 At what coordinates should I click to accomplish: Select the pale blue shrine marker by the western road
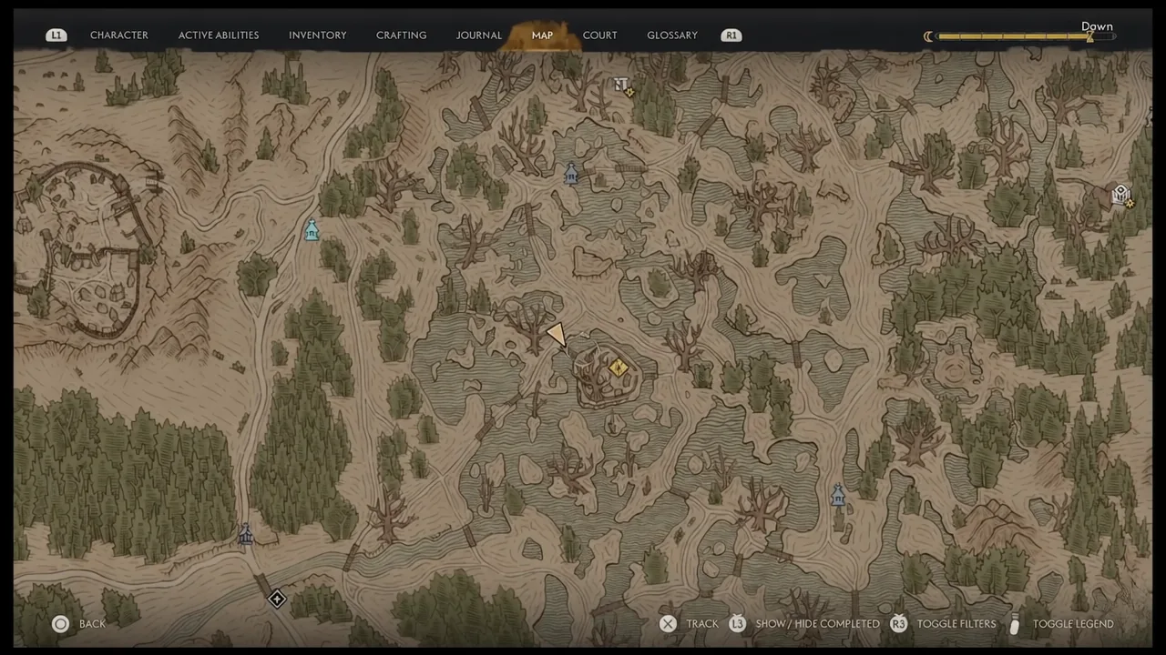coord(312,230)
